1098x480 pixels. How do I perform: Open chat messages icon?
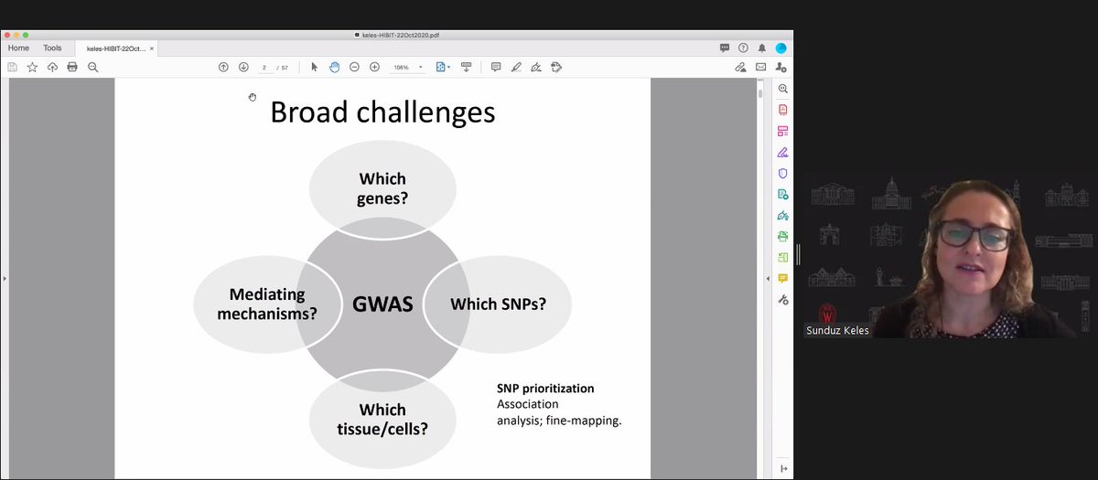click(x=725, y=48)
